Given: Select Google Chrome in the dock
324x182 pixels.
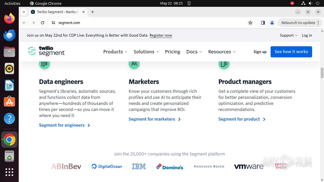Looking at the screenshot, I should point(9,140).
